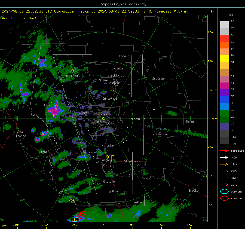Click the Airdrie city label
Image resolution: width=245 pixels, height=229 pixels.
(107, 145)
